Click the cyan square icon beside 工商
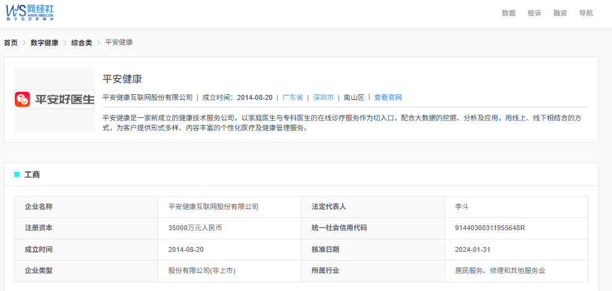This screenshot has height=291, width=612. click(x=17, y=175)
